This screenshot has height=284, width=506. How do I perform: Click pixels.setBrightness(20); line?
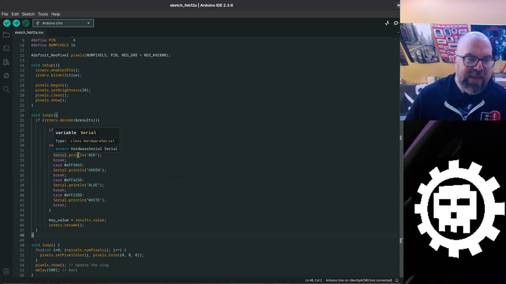pos(63,90)
